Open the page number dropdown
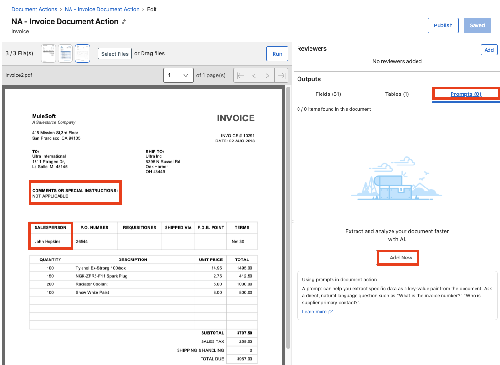This screenshot has width=500, height=365. 178,75
